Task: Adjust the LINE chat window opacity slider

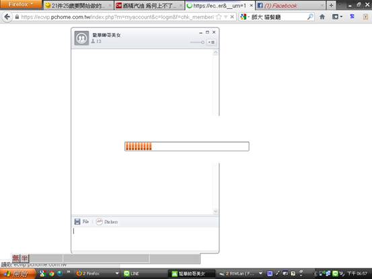Action: (x=197, y=42)
